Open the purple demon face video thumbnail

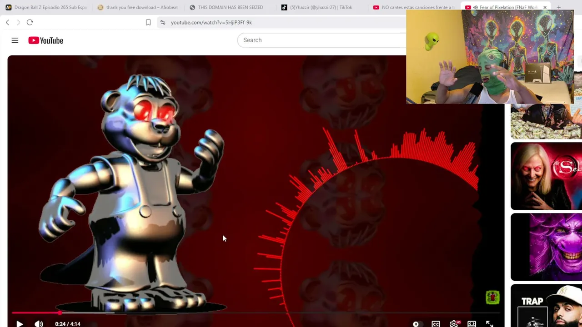[x=546, y=247]
